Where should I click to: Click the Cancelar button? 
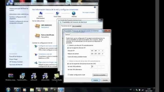105,80
